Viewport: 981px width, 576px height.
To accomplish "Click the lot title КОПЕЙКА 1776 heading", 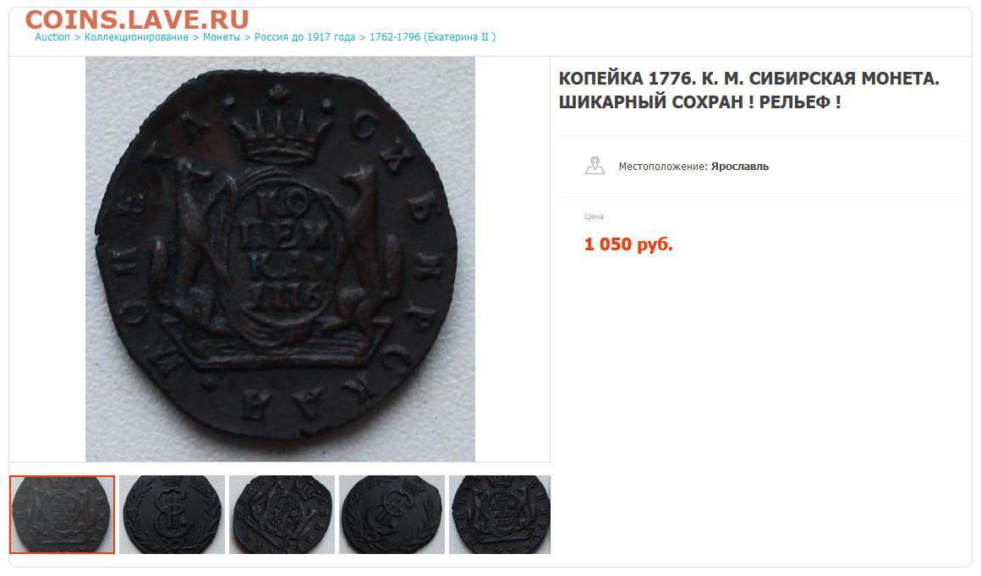I will tap(749, 90).
